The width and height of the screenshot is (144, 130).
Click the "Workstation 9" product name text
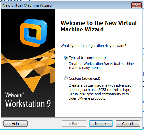coord(28,104)
